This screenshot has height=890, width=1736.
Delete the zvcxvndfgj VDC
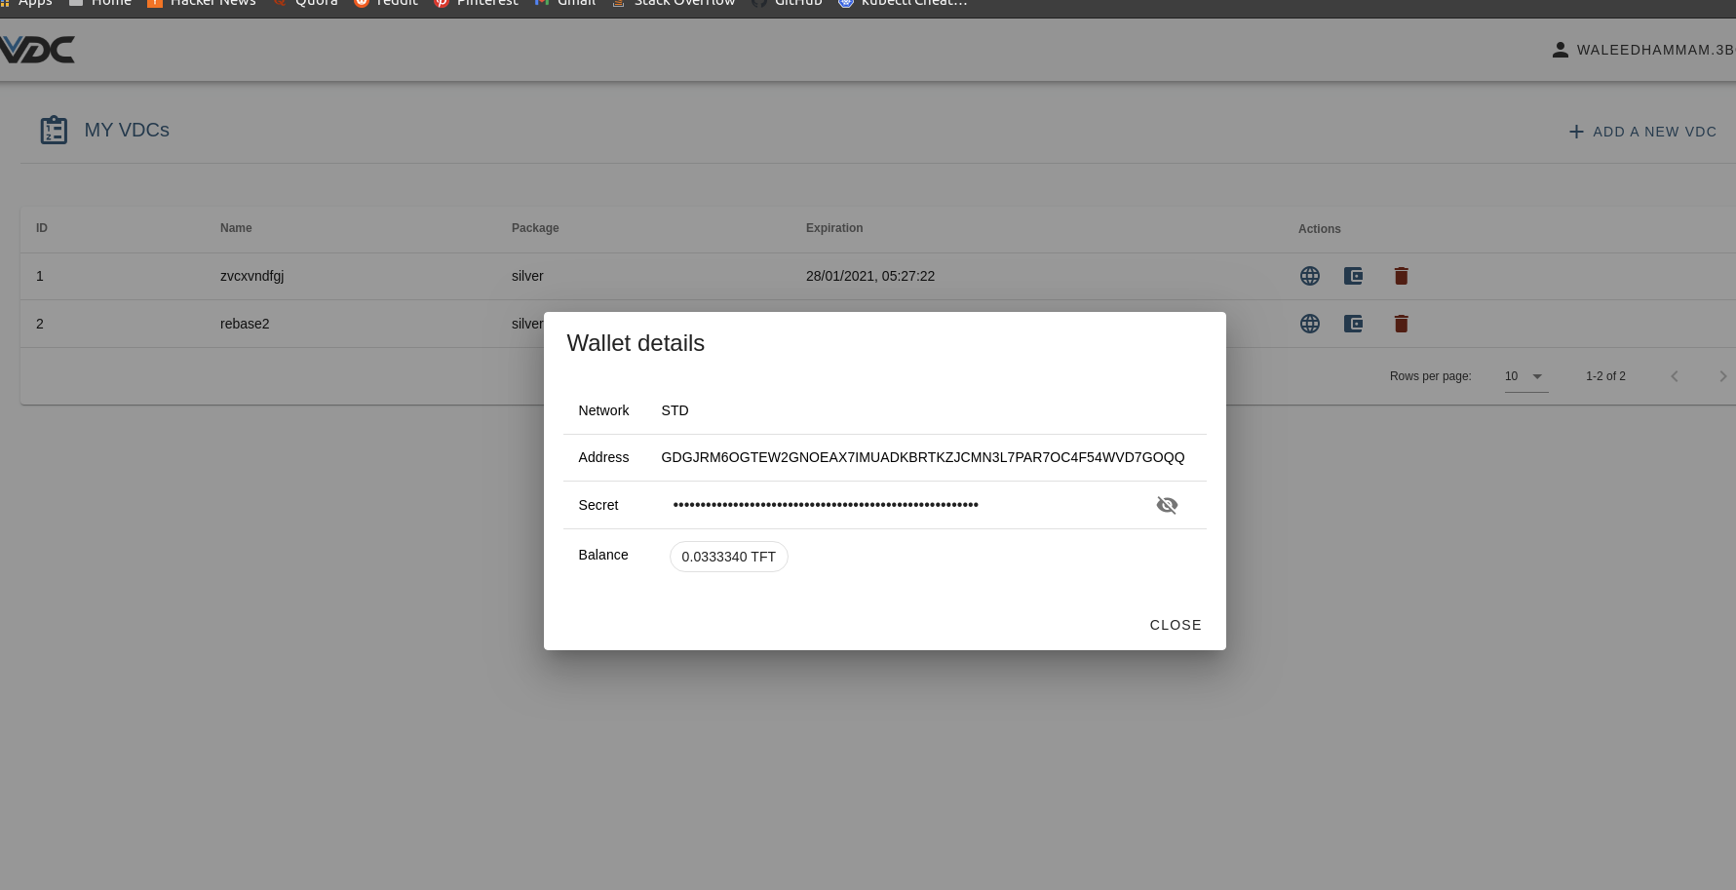(1401, 276)
